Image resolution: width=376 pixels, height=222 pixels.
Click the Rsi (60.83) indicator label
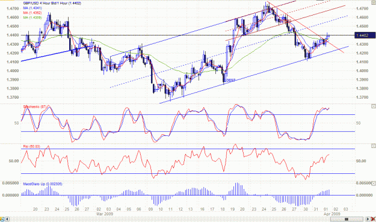tap(32, 146)
